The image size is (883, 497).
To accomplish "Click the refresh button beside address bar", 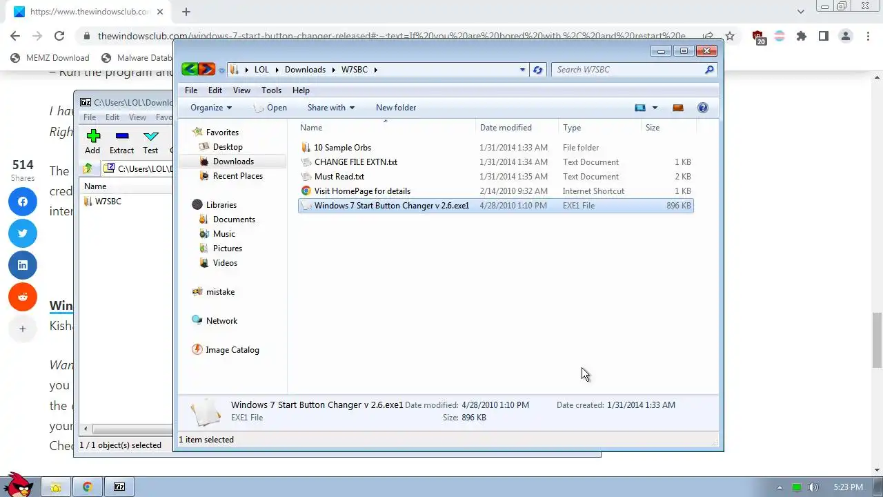I will [x=538, y=70].
